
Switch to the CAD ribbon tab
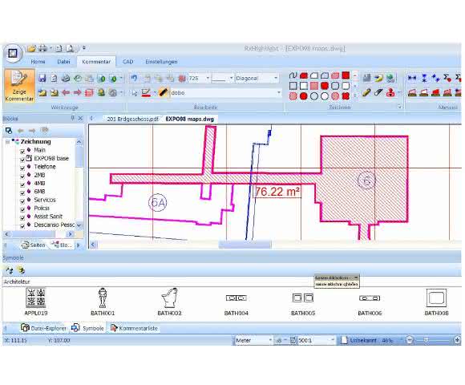pyautogui.click(x=127, y=62)
